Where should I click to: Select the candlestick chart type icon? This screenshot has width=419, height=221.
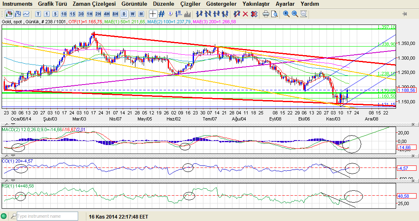9,13
